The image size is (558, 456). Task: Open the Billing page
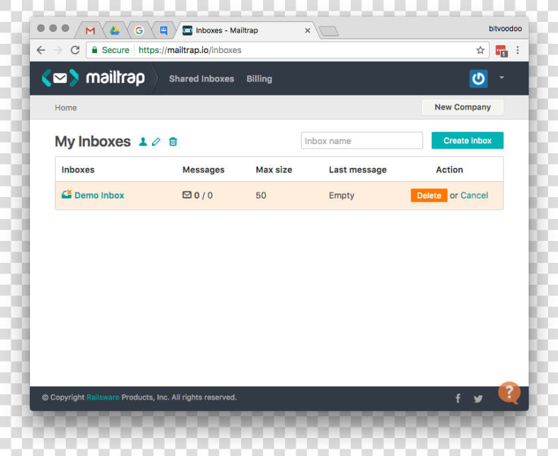click(260, 78)
